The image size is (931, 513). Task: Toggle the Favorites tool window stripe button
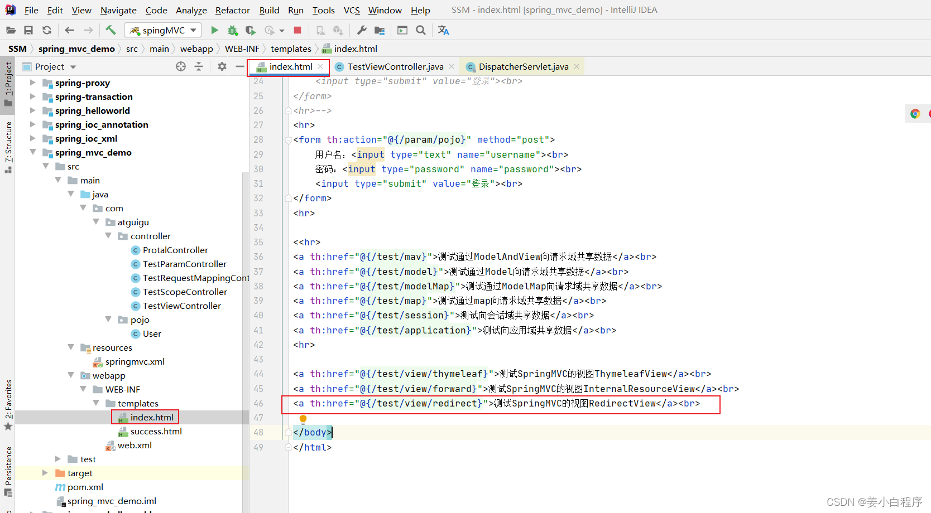point(8,404)
